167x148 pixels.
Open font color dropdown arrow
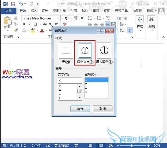[46, 30]
